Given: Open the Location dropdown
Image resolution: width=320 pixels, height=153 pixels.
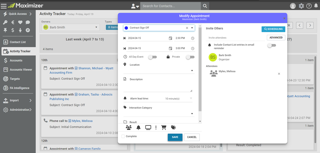Looking at the screenshot, I should coord(159,71).
